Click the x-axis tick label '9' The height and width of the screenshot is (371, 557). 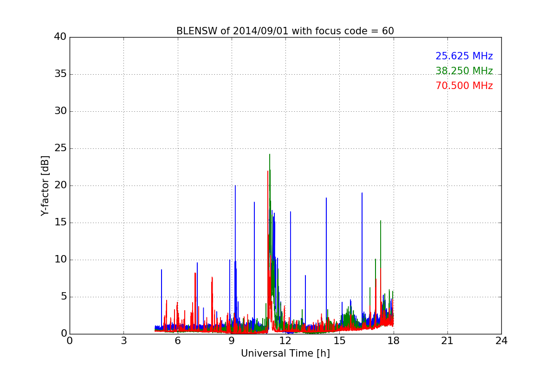coord(232,341)
